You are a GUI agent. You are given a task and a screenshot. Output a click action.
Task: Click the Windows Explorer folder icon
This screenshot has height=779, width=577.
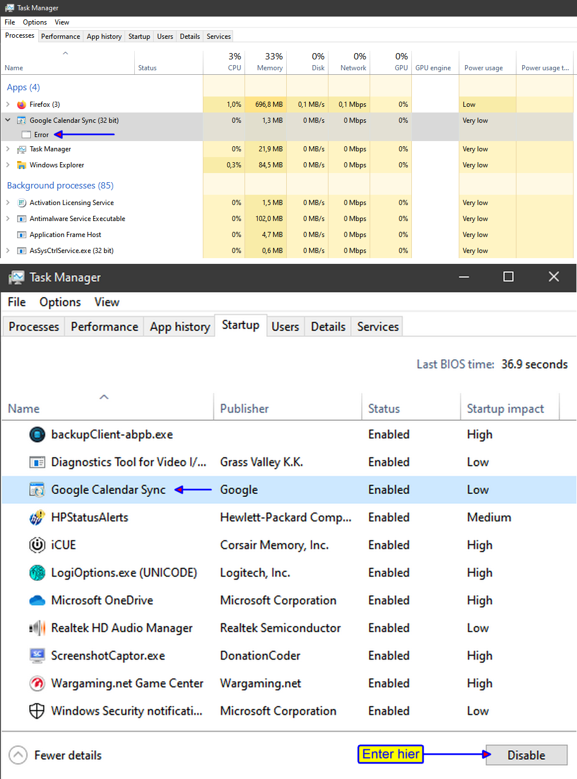pos(22,165)
